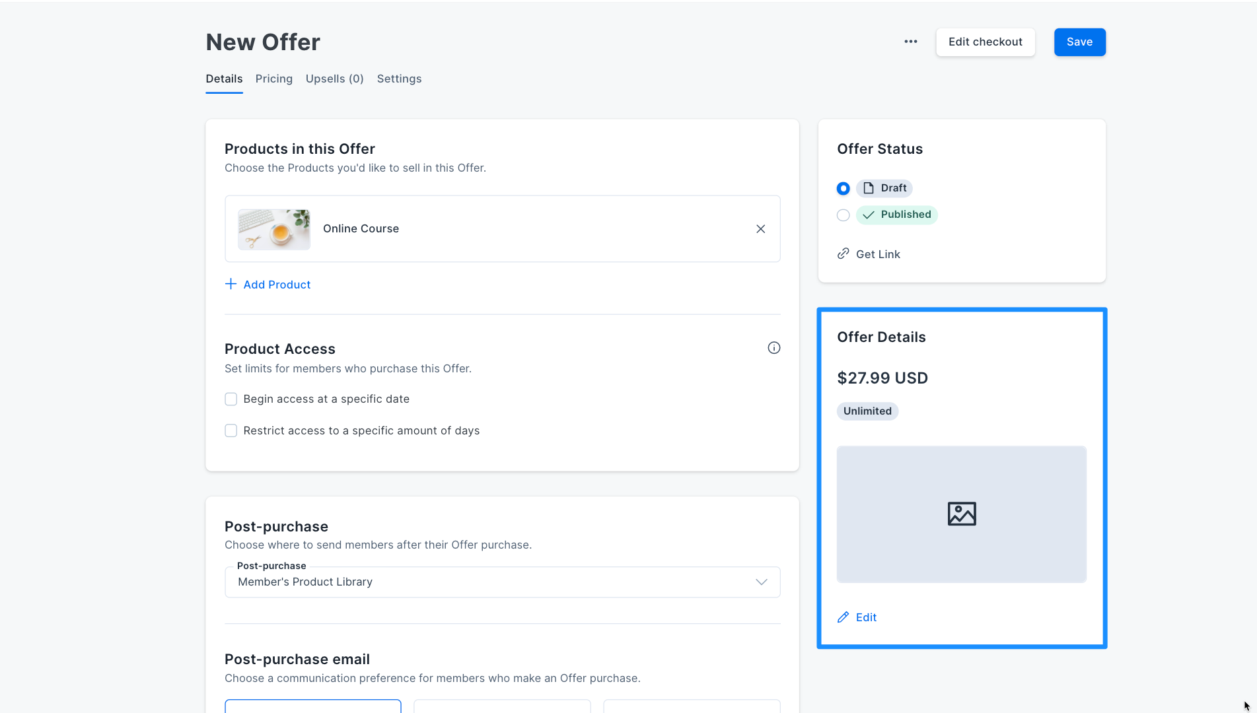1257x713 pixels.
Task: Click the Product Access info icon
Action: (x=774, y=348)
